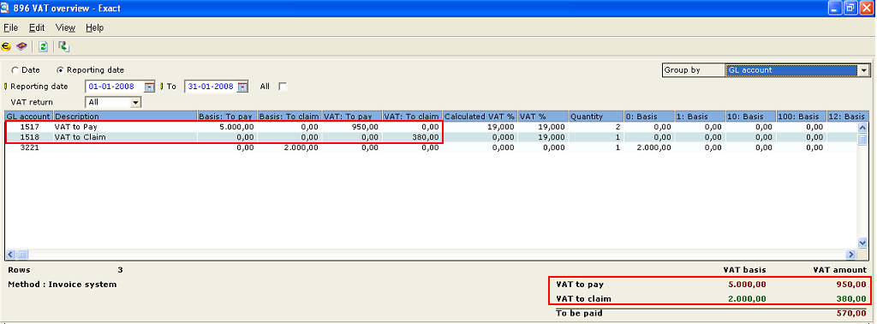The height and width of the screenshot is (324, 877).
Task: Click the VAT: To claim column header
Action: (x=413, y=117)
